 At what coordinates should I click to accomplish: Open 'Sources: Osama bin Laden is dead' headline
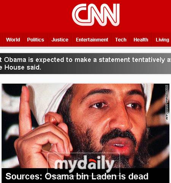pyautogui.click(x=77, y=176)
